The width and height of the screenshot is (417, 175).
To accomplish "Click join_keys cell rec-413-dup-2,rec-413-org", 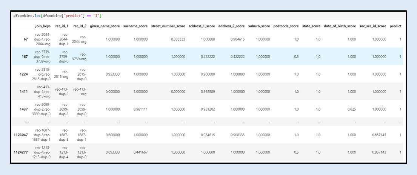I will pyautogui.click(x=43, y=91).
